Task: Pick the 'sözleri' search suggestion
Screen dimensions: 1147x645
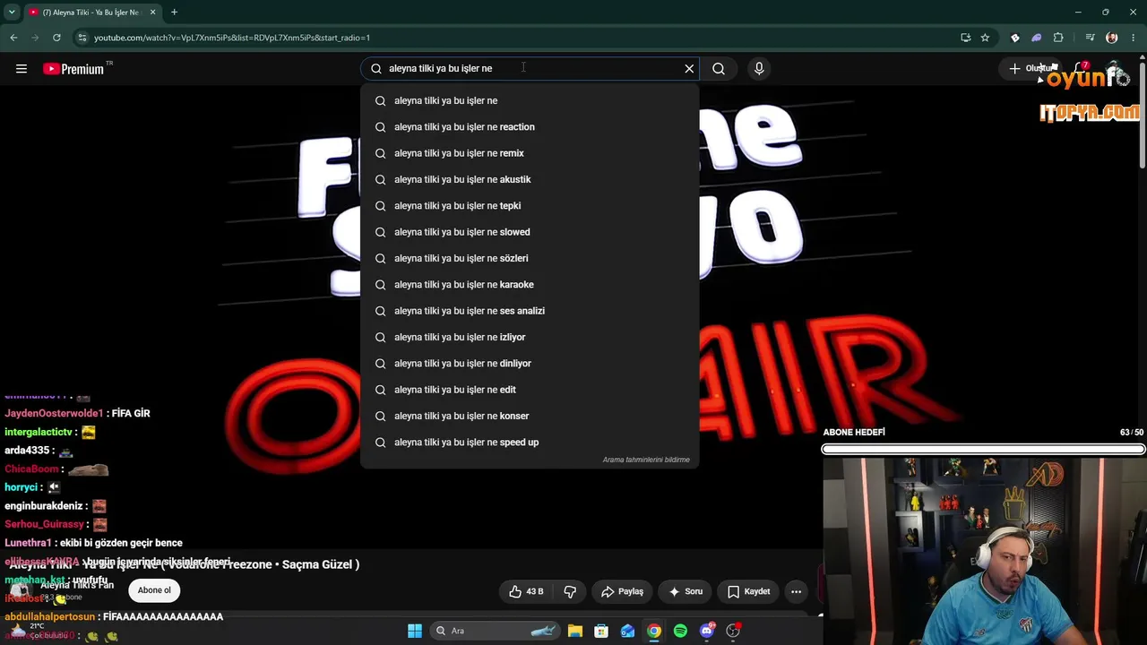Action: [530, 258]
